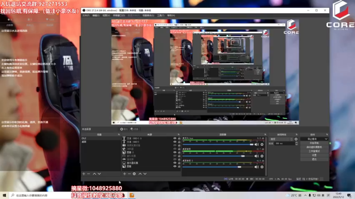Move source up with arrow icon
Image resolution: width=355 pixels, height=199 pixels.
[x=140, y=174]
